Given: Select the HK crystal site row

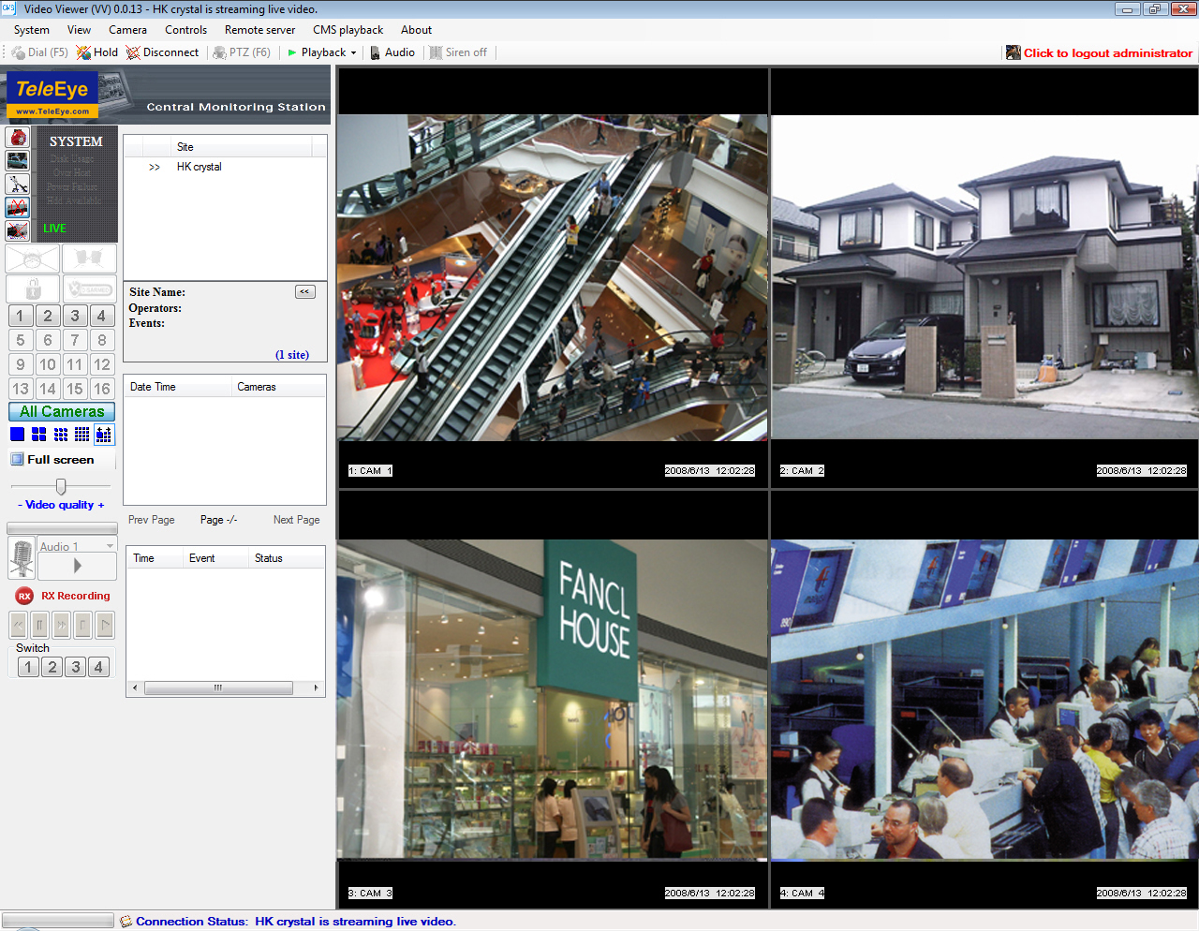Looking at the screenshot, I should [x=225, y=167].
